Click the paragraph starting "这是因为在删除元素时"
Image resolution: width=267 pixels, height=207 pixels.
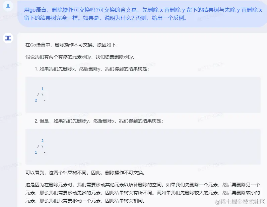pyautogui.click(x=143, y=193)
